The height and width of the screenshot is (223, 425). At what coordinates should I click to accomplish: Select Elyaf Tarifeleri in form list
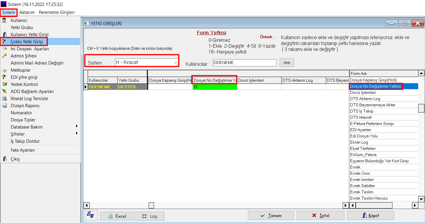pyautogui.click(x=384, y=148)
